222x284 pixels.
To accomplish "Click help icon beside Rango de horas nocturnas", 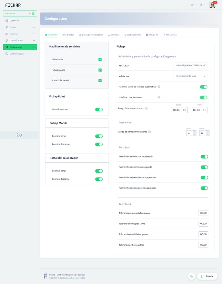I will 146,108.
